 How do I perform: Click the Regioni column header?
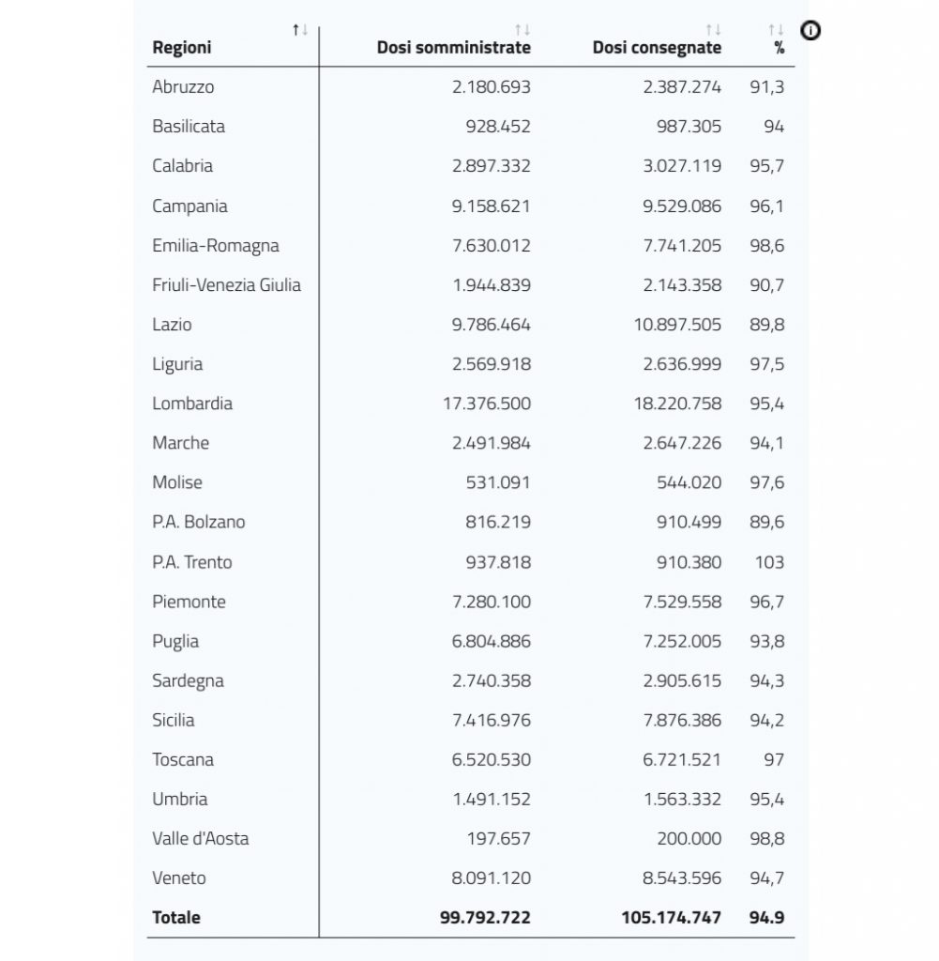[x=182, y=47]
